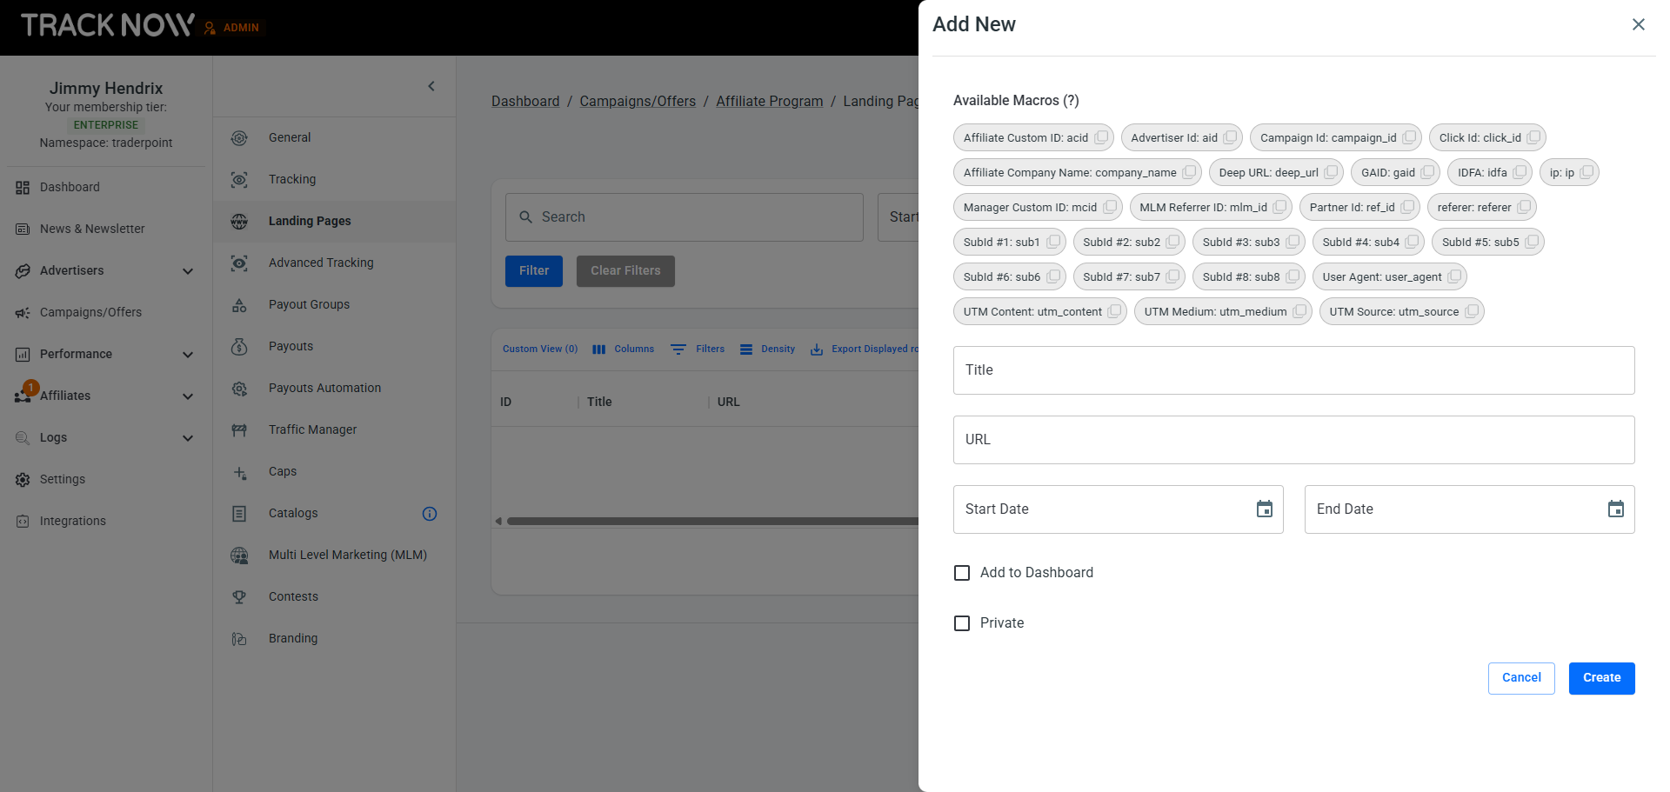Collapse the settings sidebar with the chevron

point(431,86)
